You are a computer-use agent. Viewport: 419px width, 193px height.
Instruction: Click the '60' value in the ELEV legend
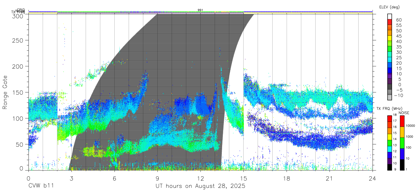click(x=399, y=20)
